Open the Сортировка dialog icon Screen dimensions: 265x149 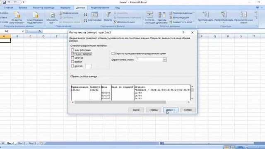tap(95, 17)
